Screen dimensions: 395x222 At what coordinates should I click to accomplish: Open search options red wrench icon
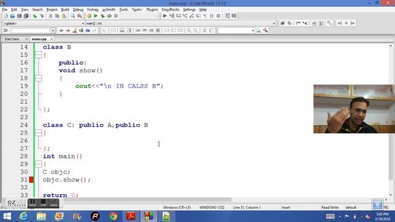coord(265,30)
